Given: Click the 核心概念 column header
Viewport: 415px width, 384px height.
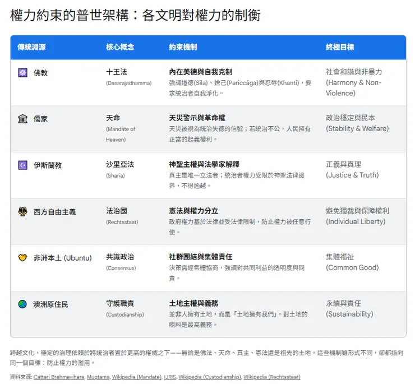Looking at the screenshot, I should [120, 47].
